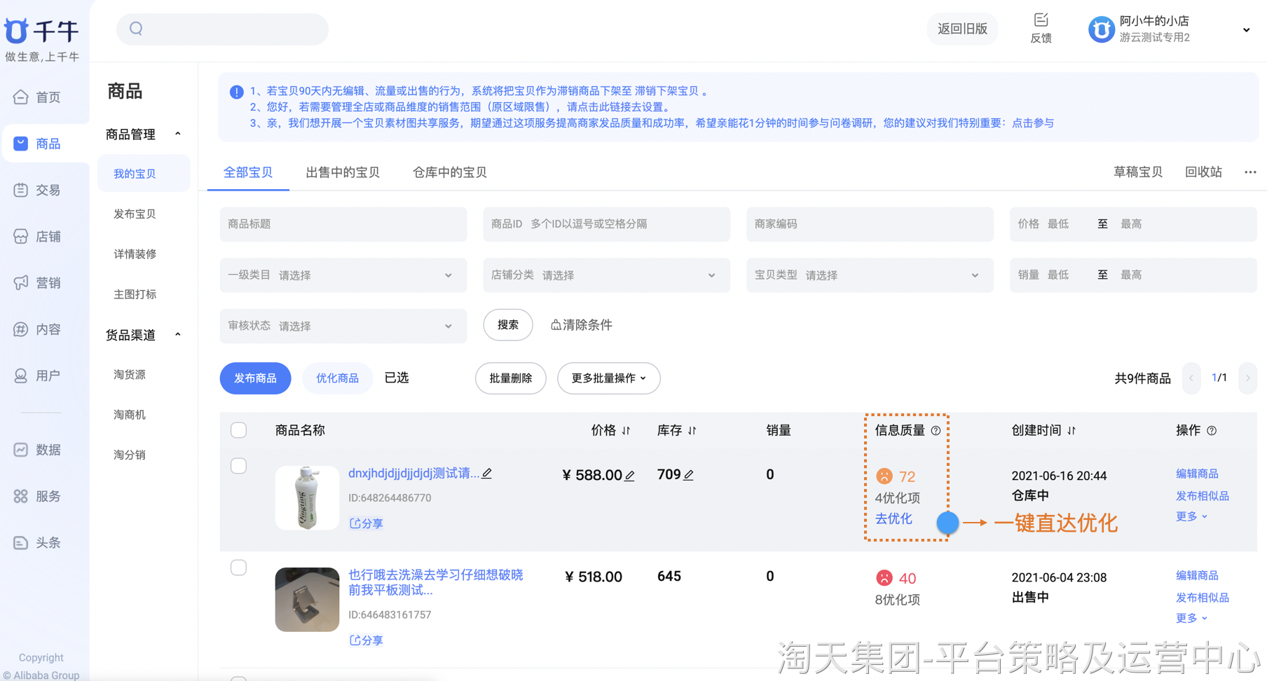The image size is (1267, 681).
Task: Expand 更多批量操作 dropdown button
Action: 608,378
